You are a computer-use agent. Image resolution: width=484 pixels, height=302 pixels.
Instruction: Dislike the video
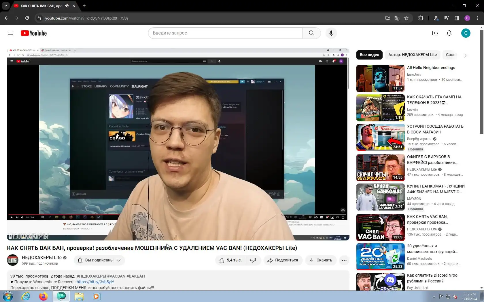253,260
